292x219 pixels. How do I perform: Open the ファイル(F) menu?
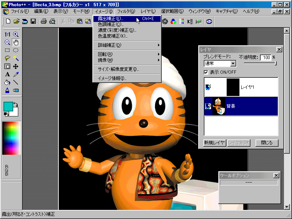[20, 11]
